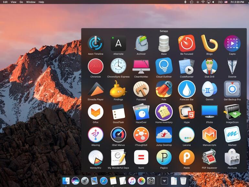Launch iThoughtsX mind map app
The height and width of the screenshot is (187, 249).
tap(141, 135)
